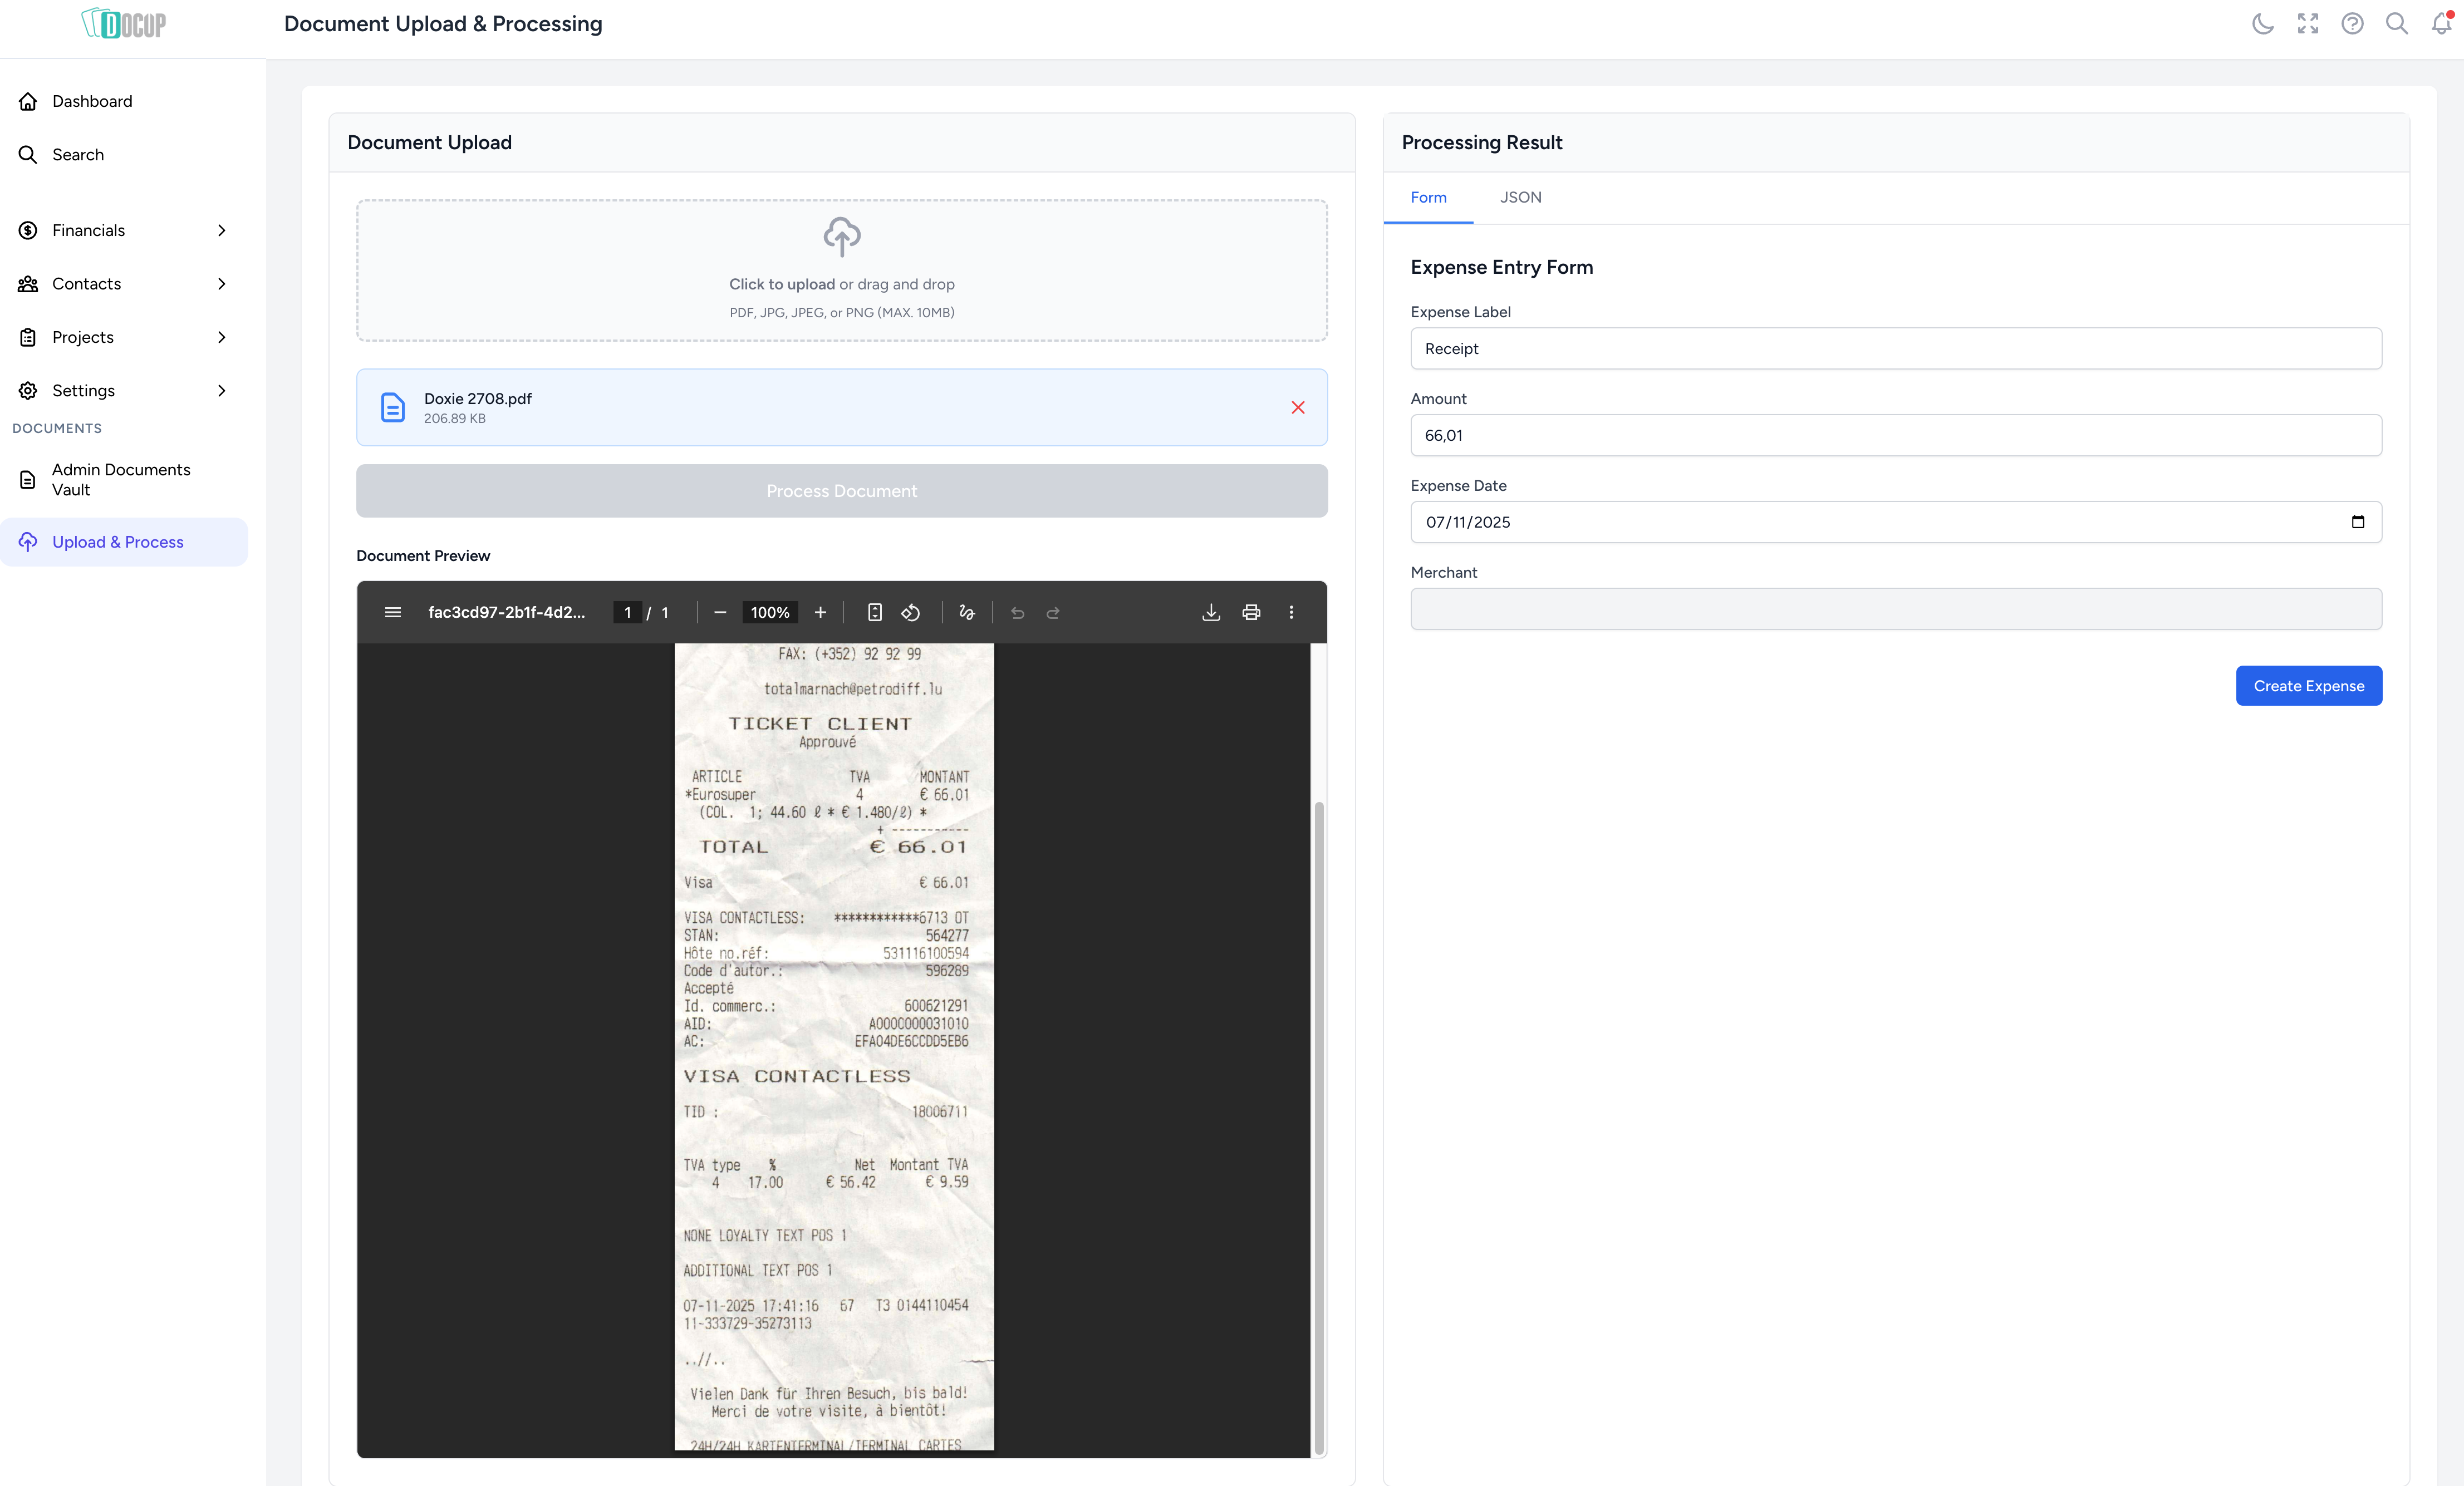This screenshot has width=2464, height=1486.
Task: Zoom in with the plus icon
Action: [820, 612]
